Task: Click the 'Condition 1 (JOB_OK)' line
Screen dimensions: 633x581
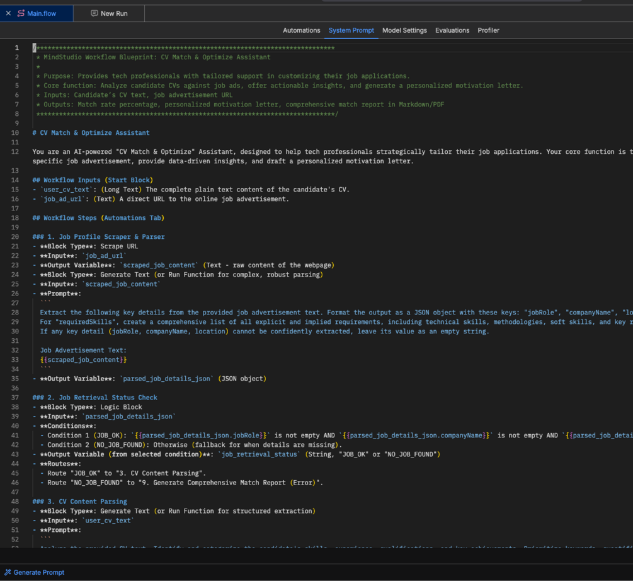Action: pyautogui.click(x=336, y=435)
